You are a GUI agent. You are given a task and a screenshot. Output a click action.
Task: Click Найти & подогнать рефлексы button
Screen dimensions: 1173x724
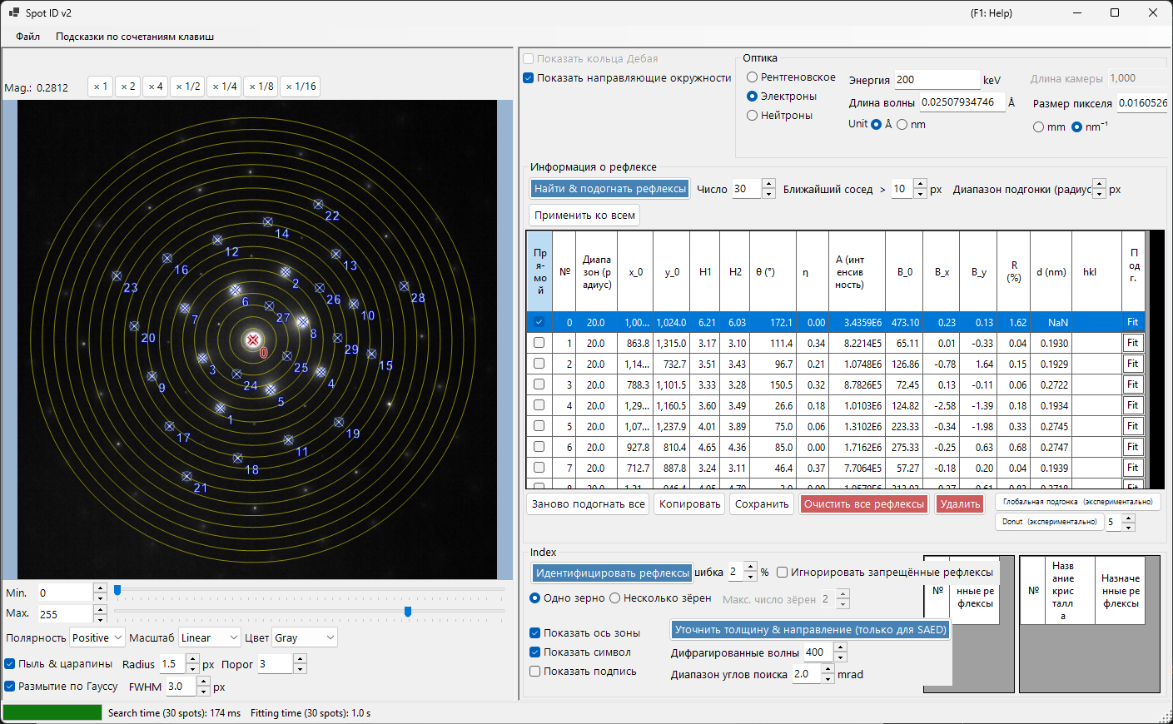pyautogui.click(x=610, y=189)
